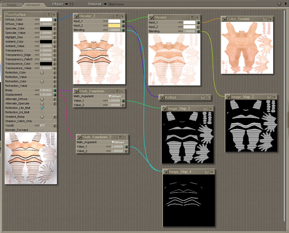This screenshot has height=233, width=289.
Task: Click the Reflection_Color question mark icon
Action: [x=42, y=73]
